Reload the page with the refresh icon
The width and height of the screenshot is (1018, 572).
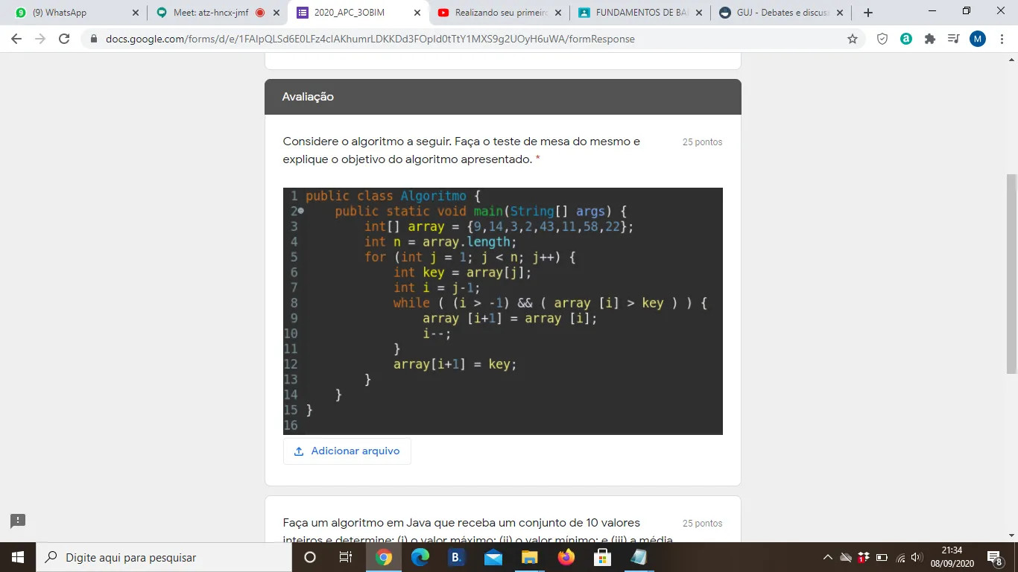point(64,39)
